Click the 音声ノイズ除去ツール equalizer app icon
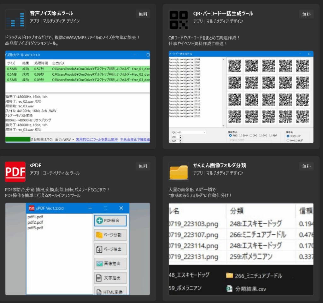Viewport: 323px width, 303px height. tap(15, 20)
